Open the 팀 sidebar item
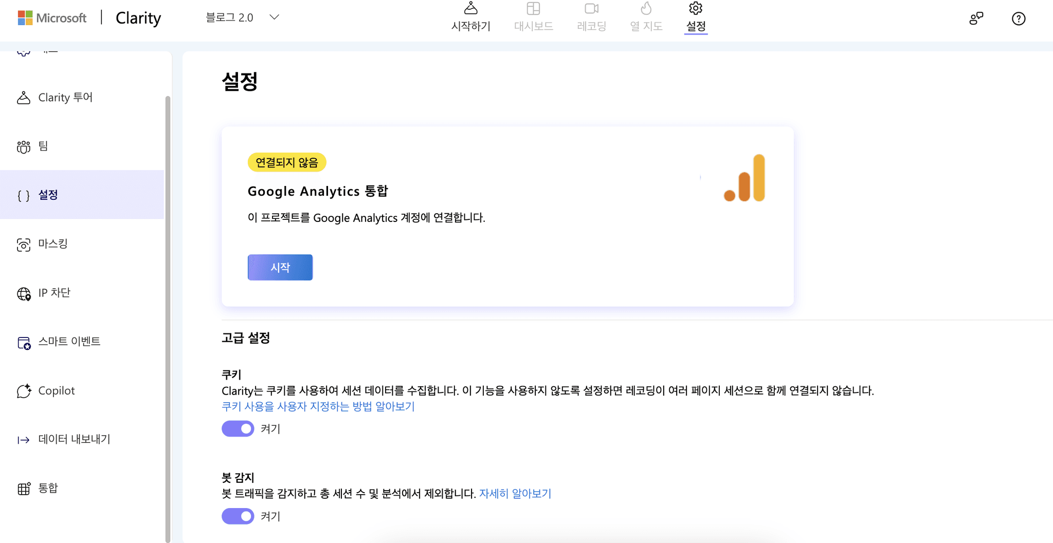Viewport: 1053px width, 543px height. point(82,146)
